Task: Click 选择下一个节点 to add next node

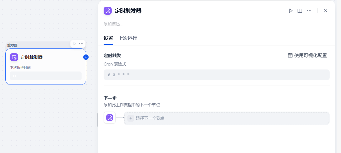Action: tap(150, 118)
